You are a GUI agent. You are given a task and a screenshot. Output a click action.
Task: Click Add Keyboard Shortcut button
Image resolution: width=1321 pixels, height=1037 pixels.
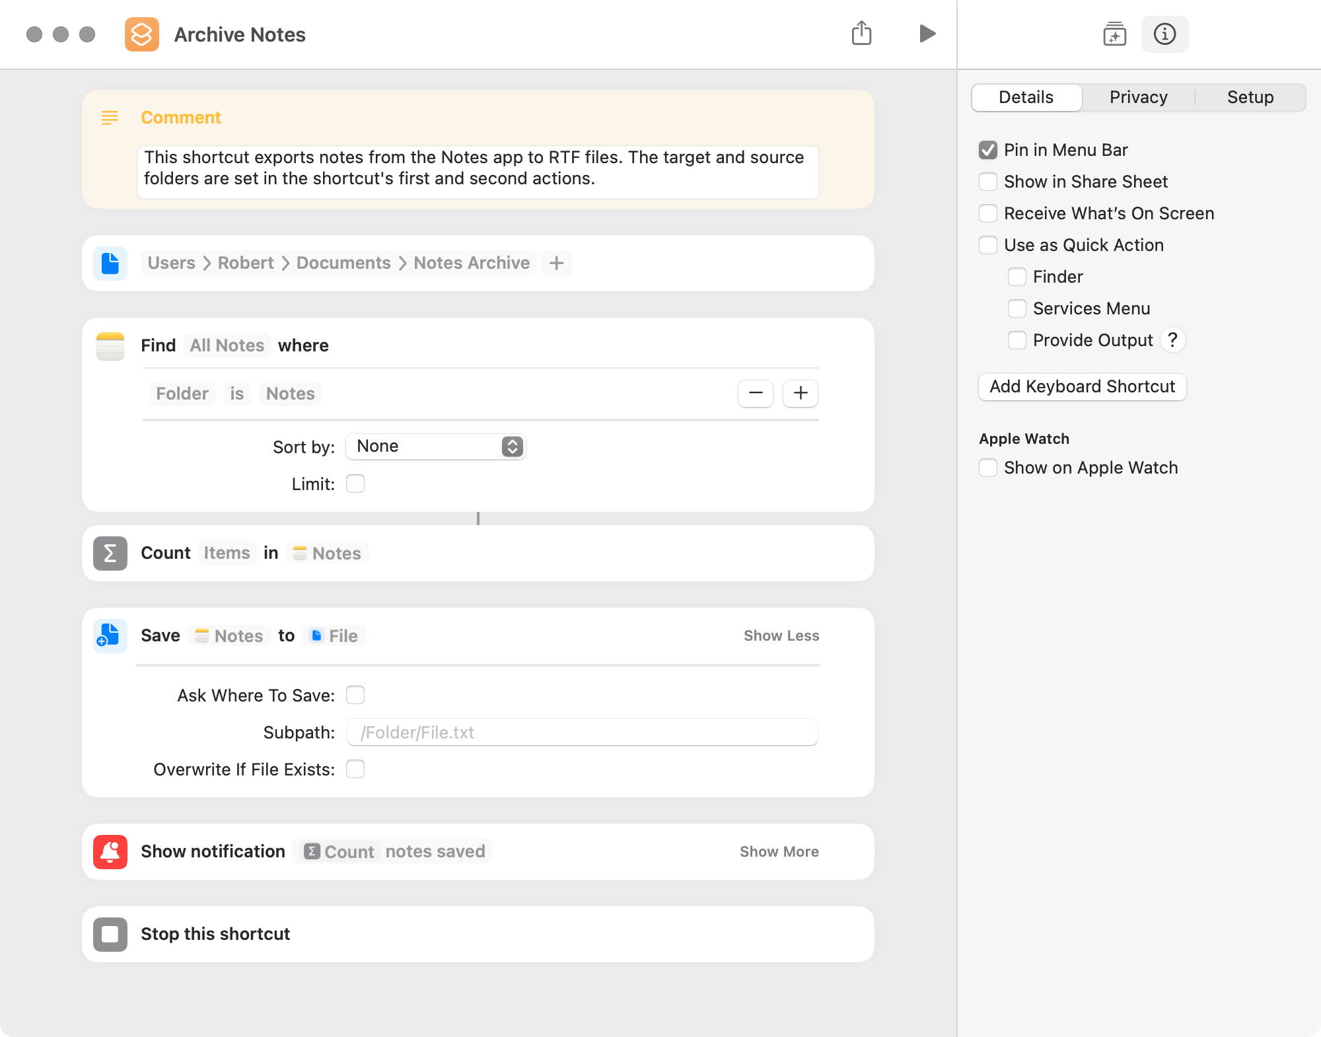click(1083, 386)
